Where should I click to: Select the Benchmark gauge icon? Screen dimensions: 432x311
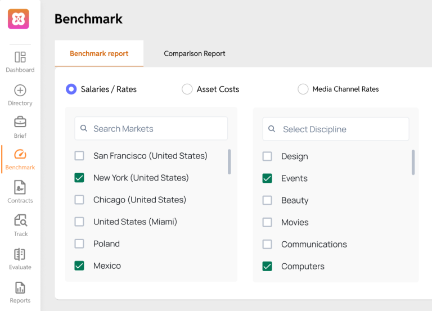[20, 154]
